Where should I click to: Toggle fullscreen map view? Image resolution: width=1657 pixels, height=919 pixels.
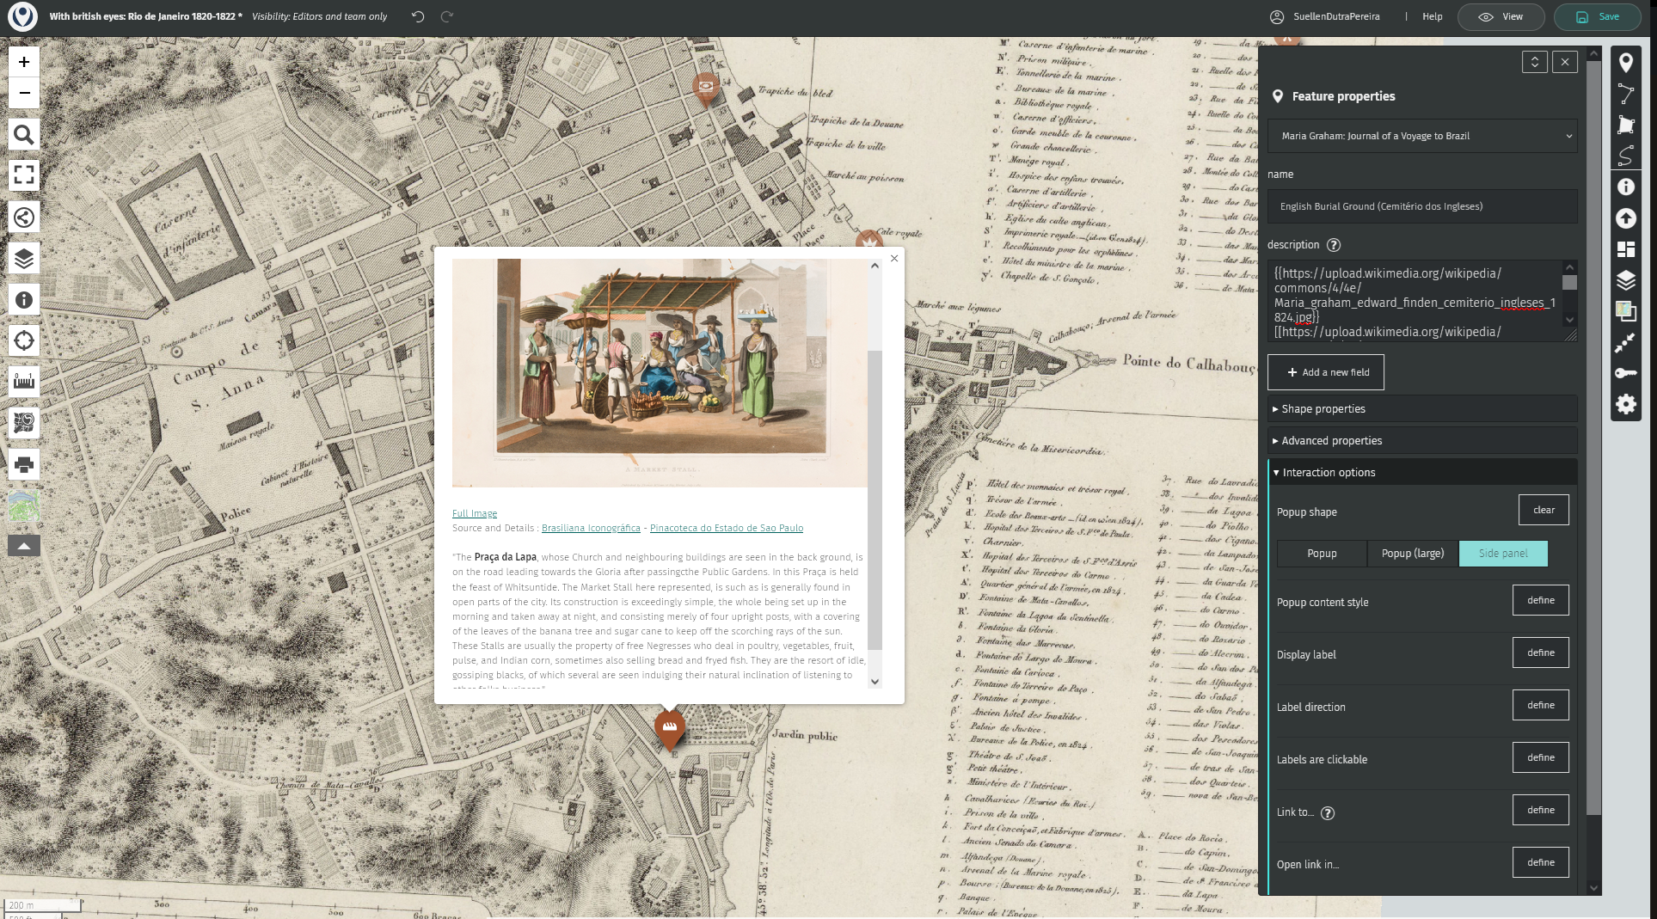pyautogui.click(x=24, y=175)
